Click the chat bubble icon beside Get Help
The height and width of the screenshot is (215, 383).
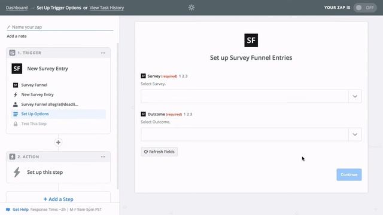(8, 210)
